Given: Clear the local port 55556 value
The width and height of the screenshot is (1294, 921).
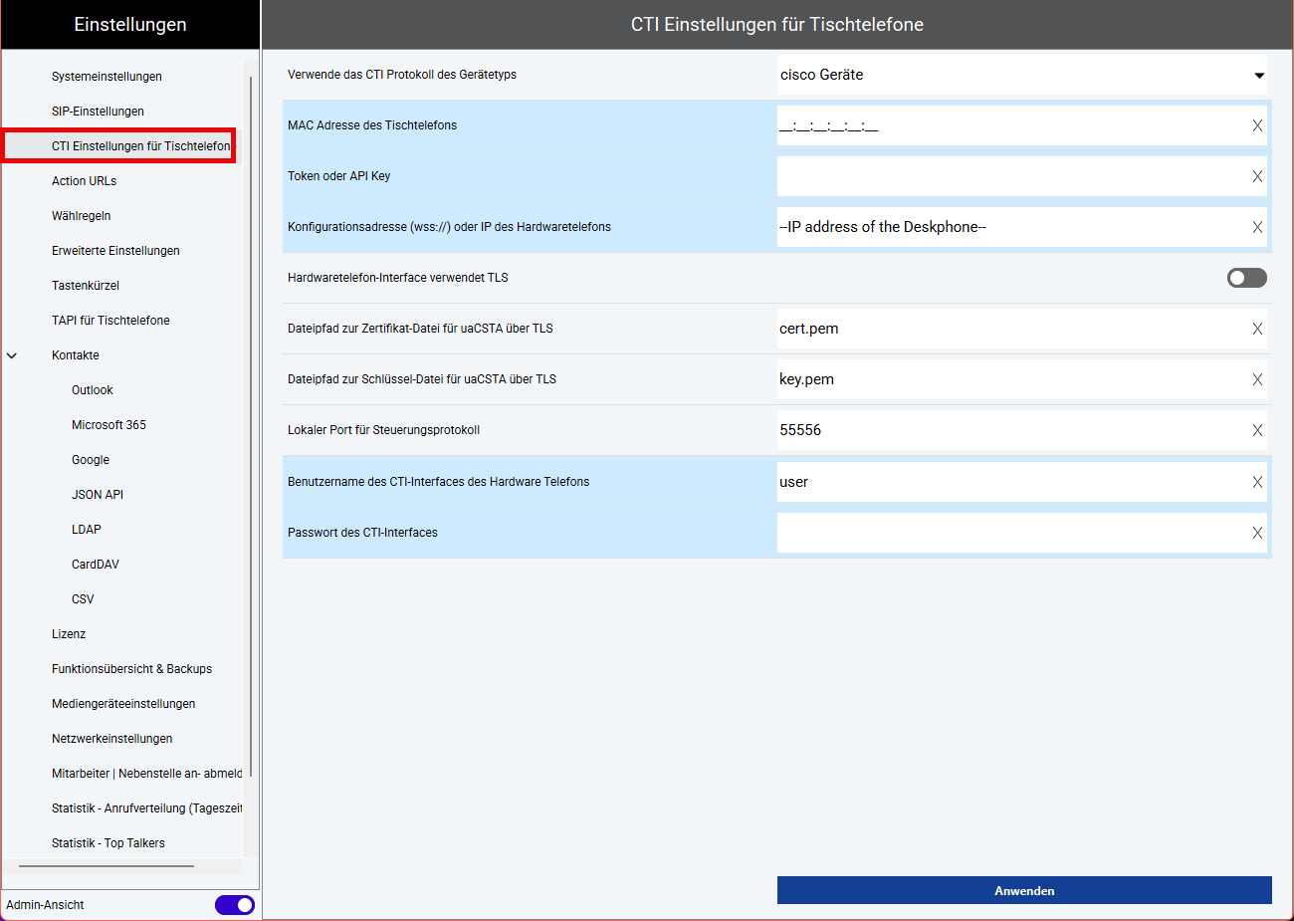Looking at the screenshot, I should click(1257, 430).
